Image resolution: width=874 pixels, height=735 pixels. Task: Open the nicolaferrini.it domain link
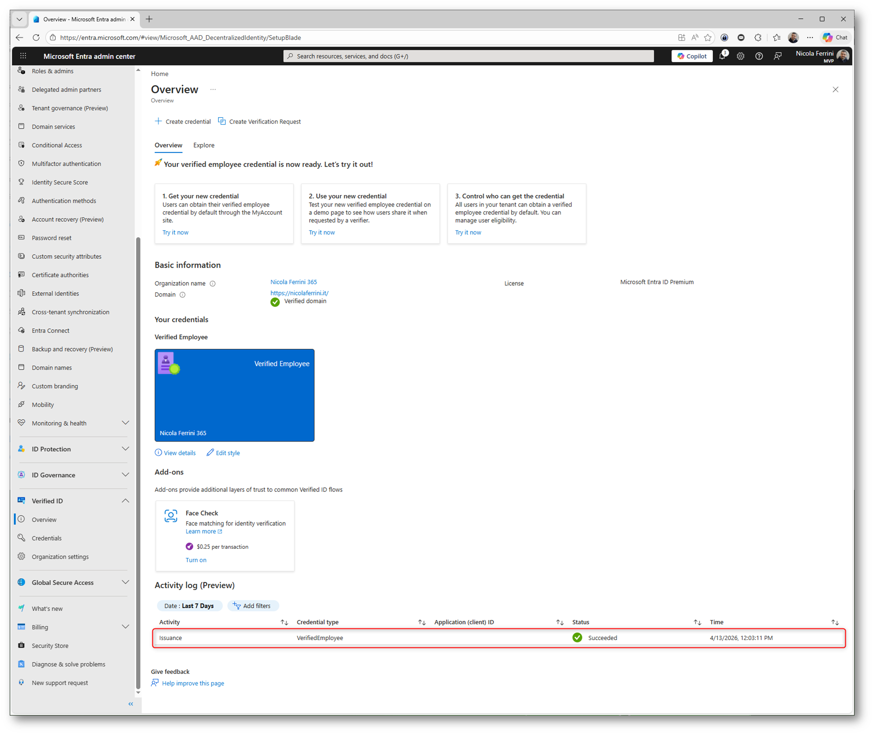tap(300, 293)
